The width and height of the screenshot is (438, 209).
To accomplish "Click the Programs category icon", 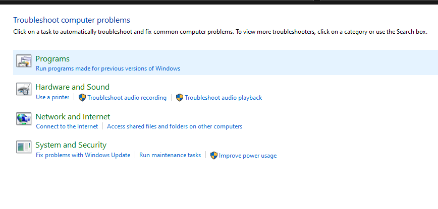I will 24,61.
